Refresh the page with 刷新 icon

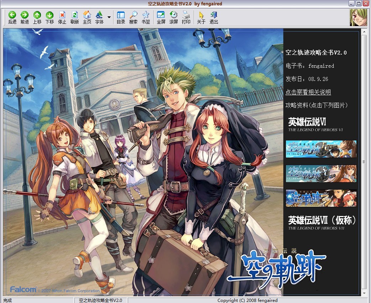point(74,17)
